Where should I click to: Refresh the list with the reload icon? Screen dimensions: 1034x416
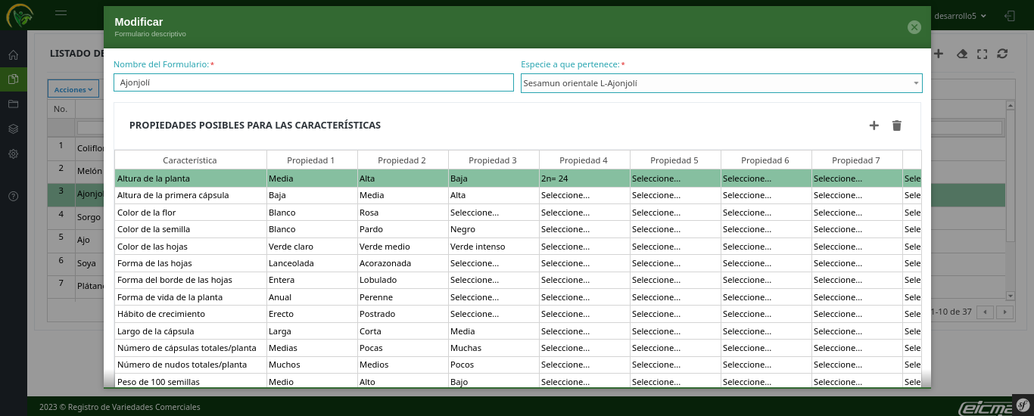point(1002,54)
